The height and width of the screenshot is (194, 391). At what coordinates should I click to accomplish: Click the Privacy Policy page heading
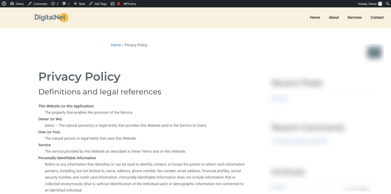79,77
